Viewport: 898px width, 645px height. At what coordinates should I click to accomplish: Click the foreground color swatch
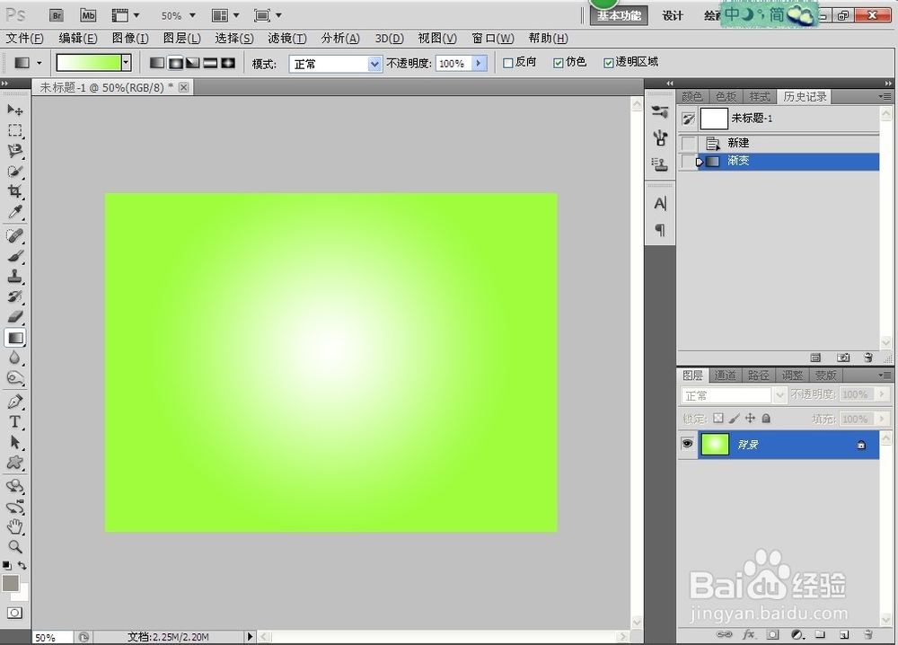10,583
